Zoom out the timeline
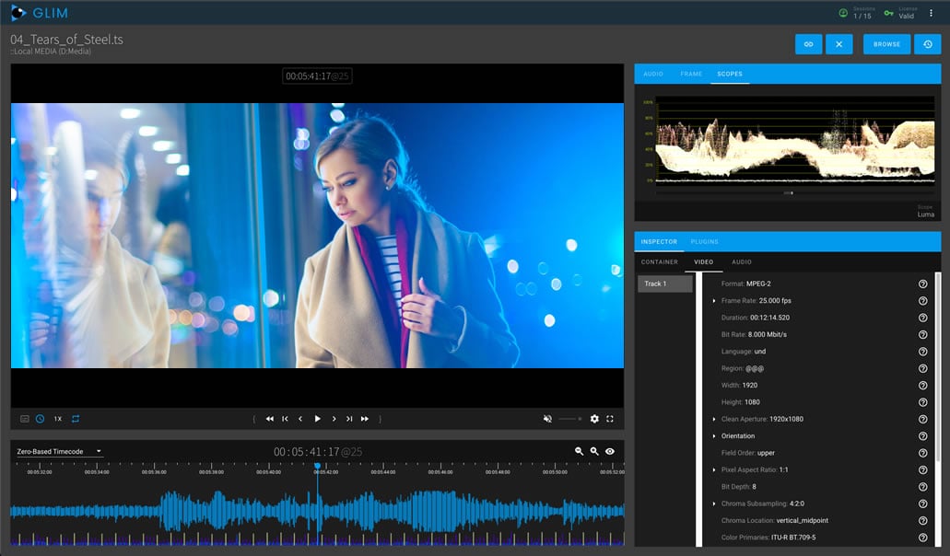 [580, 451]
